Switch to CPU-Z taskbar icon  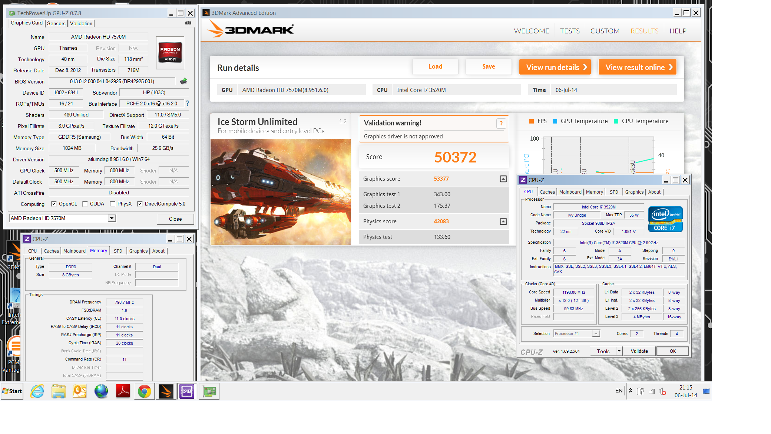click(187, 391)
